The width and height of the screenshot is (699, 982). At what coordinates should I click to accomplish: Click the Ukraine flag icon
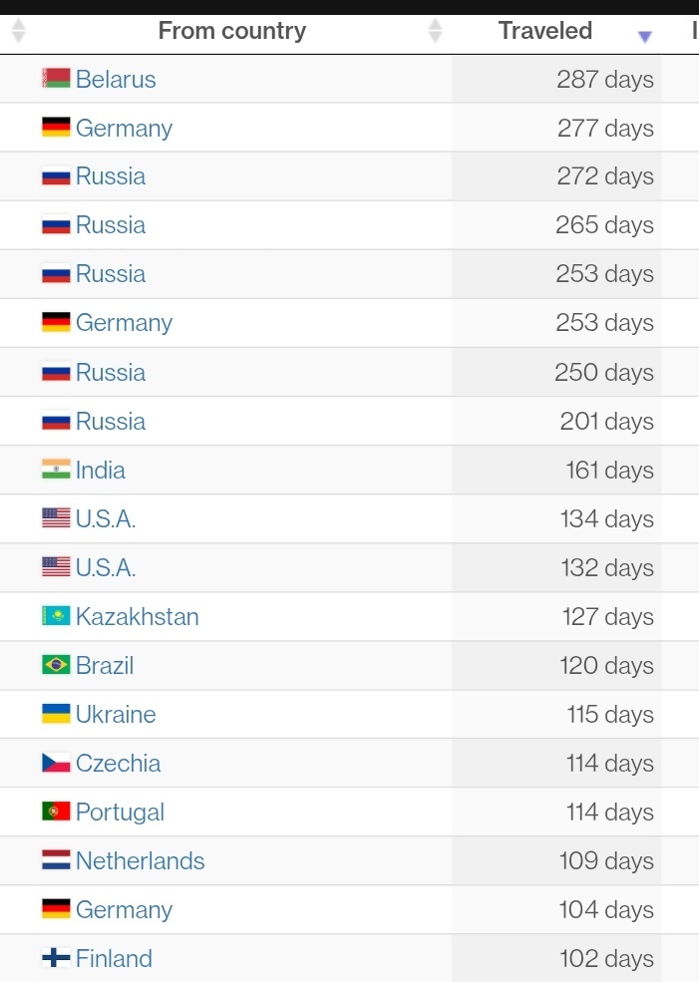56,714
